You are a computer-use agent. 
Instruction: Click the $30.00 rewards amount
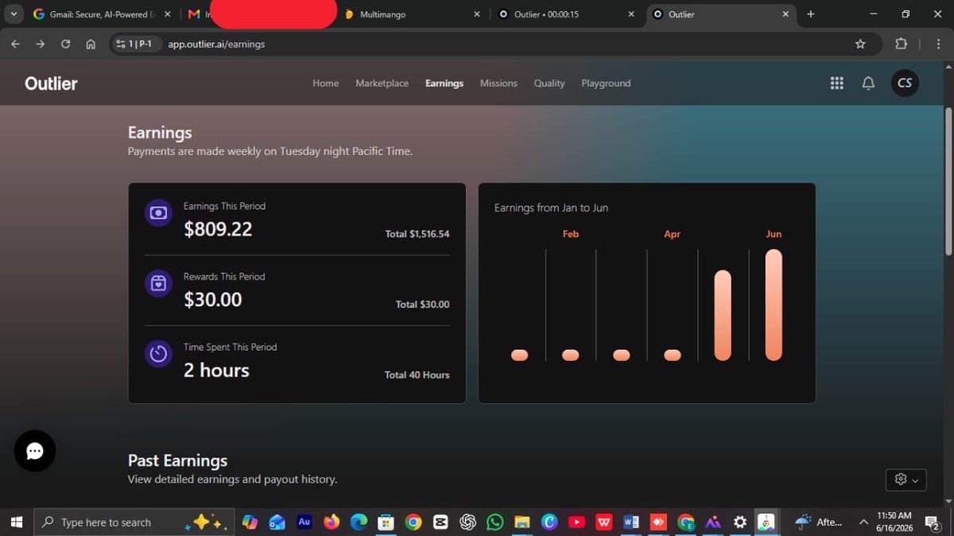[x=213, y=300]
